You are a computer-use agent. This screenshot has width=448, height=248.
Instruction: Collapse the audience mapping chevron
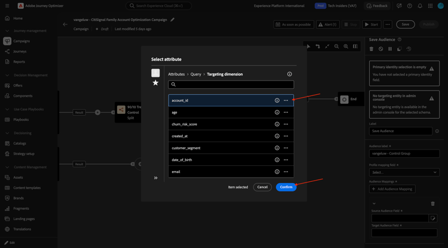click(374, 203)
